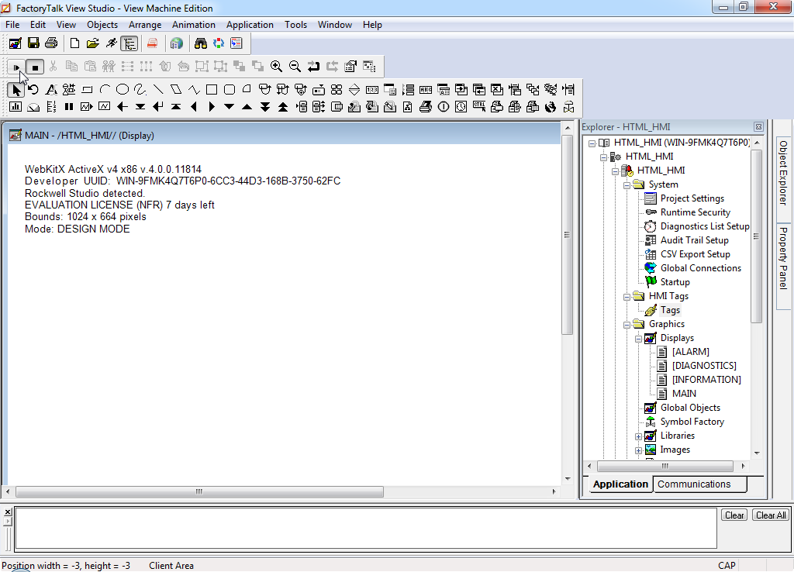
Task: Select the Gauge object tool
Action: click(x=33, y=107)
